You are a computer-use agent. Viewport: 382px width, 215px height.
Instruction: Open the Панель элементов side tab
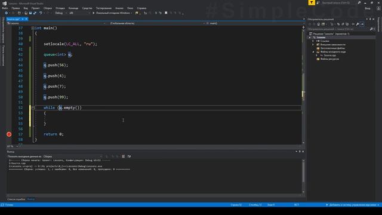[3, 56]
